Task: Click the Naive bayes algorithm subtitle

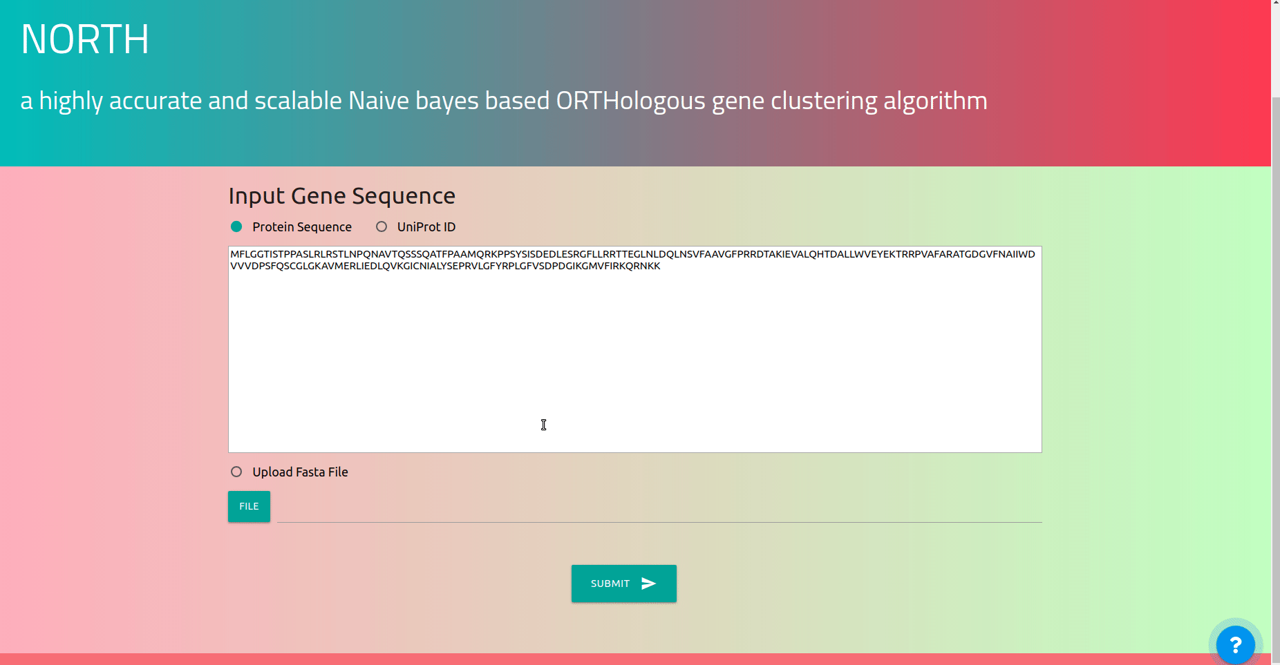Action: [x=503, y=101]
